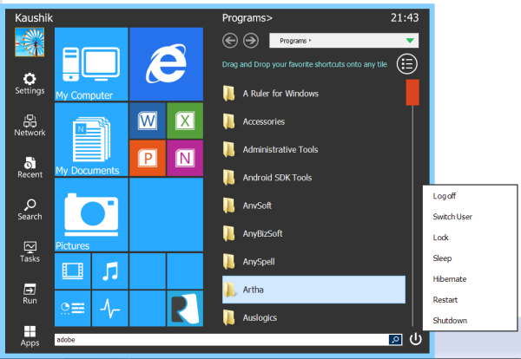Click the red scrollbar thumb
The image size is (521, 359).
(x=412, y=92)
